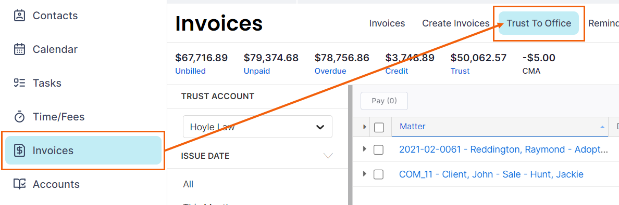
Task: Tick the select-all checkbox in table header
Action: tap(379, 127)
